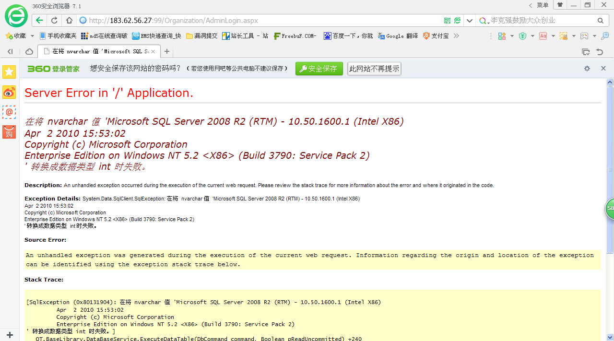
Task: Go back using the green arrow
Action: pyautogui.click(x=39, y=21)
